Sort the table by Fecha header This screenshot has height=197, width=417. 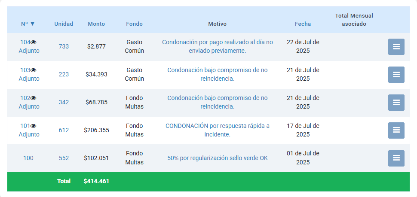303,24
